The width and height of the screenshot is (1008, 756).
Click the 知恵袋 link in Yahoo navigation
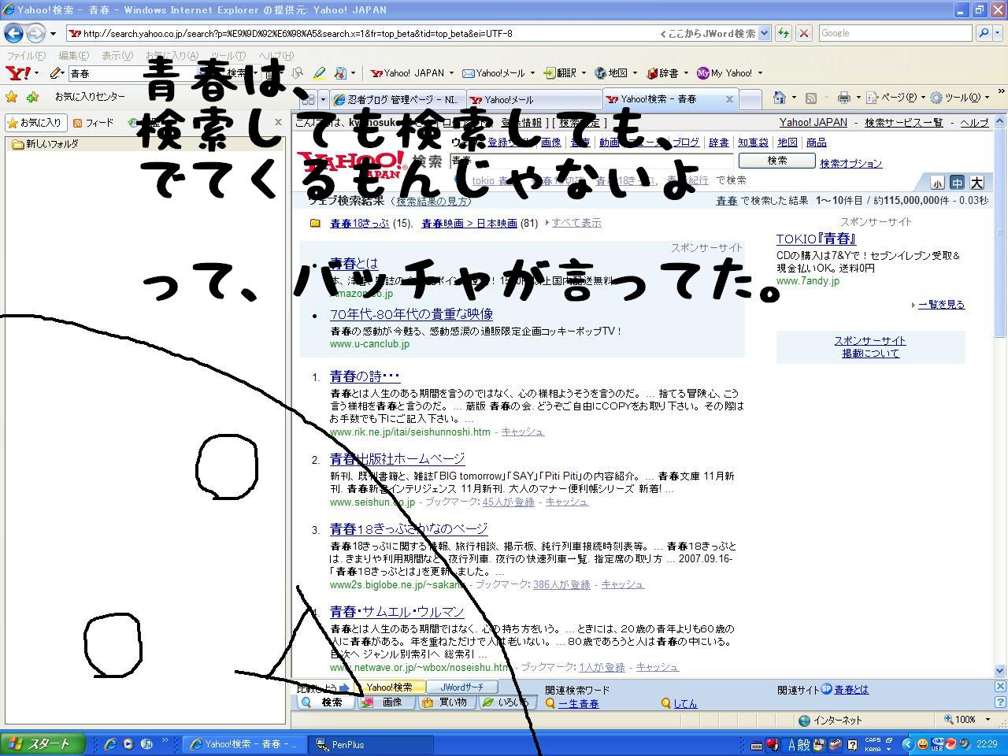click(753, 143)
